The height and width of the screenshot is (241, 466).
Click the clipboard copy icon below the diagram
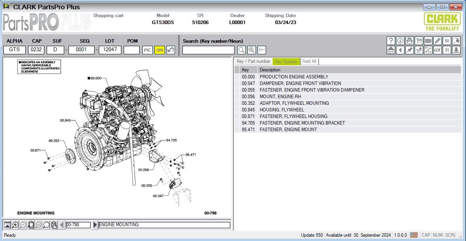54,224
